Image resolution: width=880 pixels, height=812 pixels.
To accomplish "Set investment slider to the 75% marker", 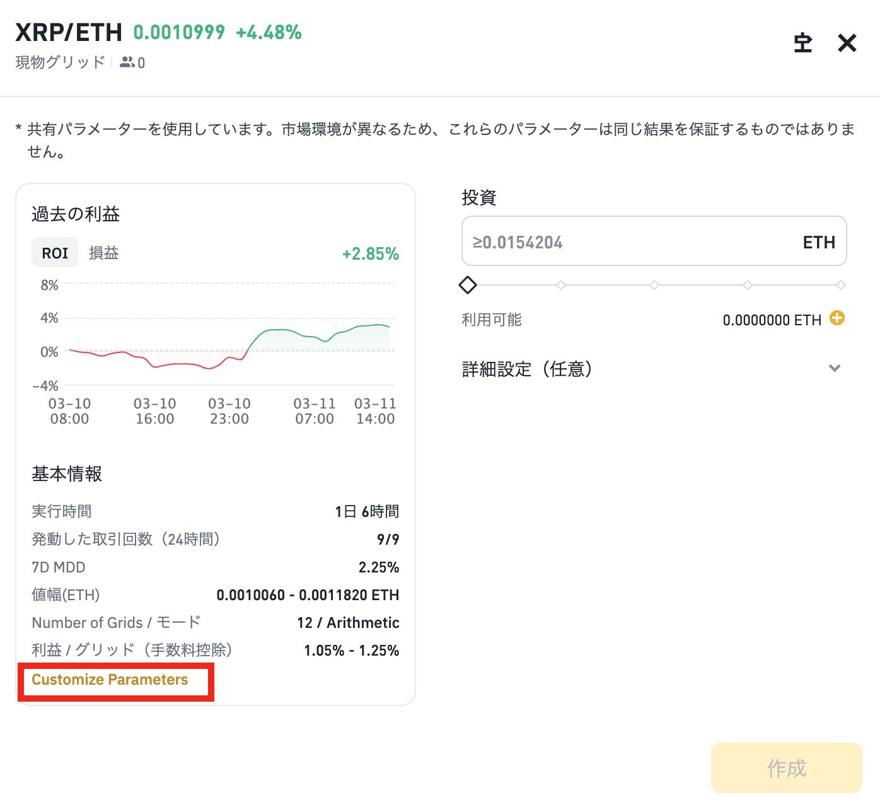I will 748,285.
